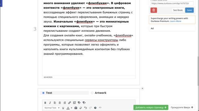Click the misspelled word 'сервисы-конструкторы'
Screen dimensions: 199x111
pos(101,40)
